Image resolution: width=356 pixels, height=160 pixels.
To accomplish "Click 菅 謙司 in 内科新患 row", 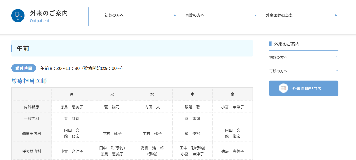I will [x=112, y=107].
